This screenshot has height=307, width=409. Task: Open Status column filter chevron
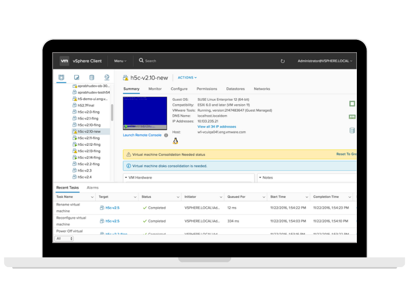tap(178, 197)
